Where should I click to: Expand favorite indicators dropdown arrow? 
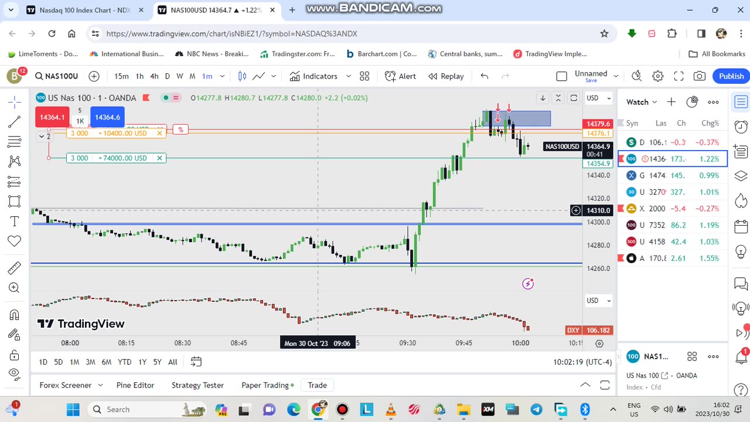coord(348,76)
